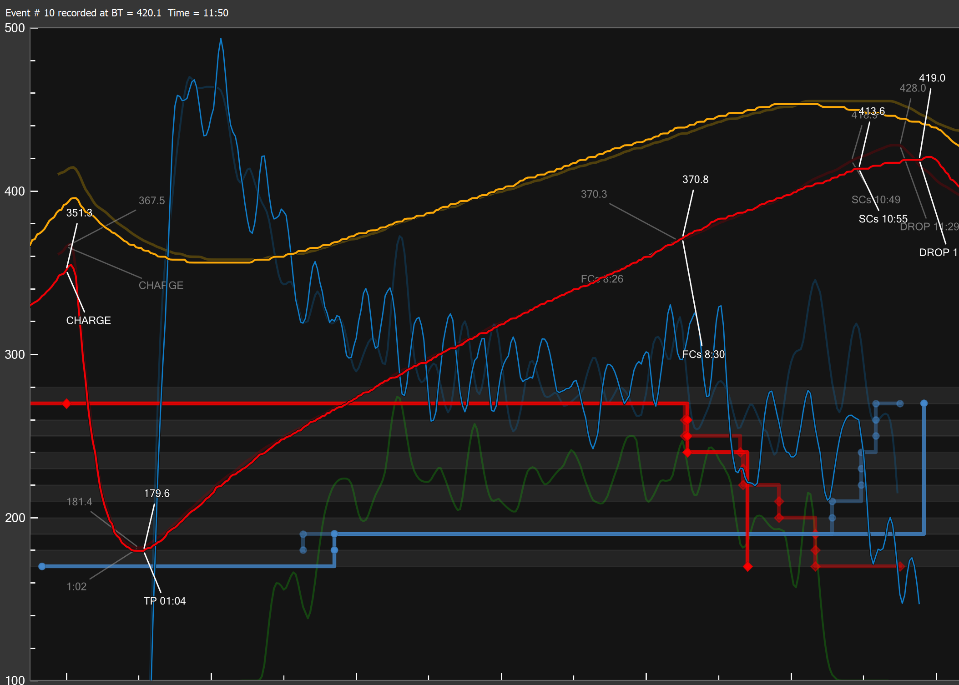Click the red diamond marker at far left

click(67, 403)
